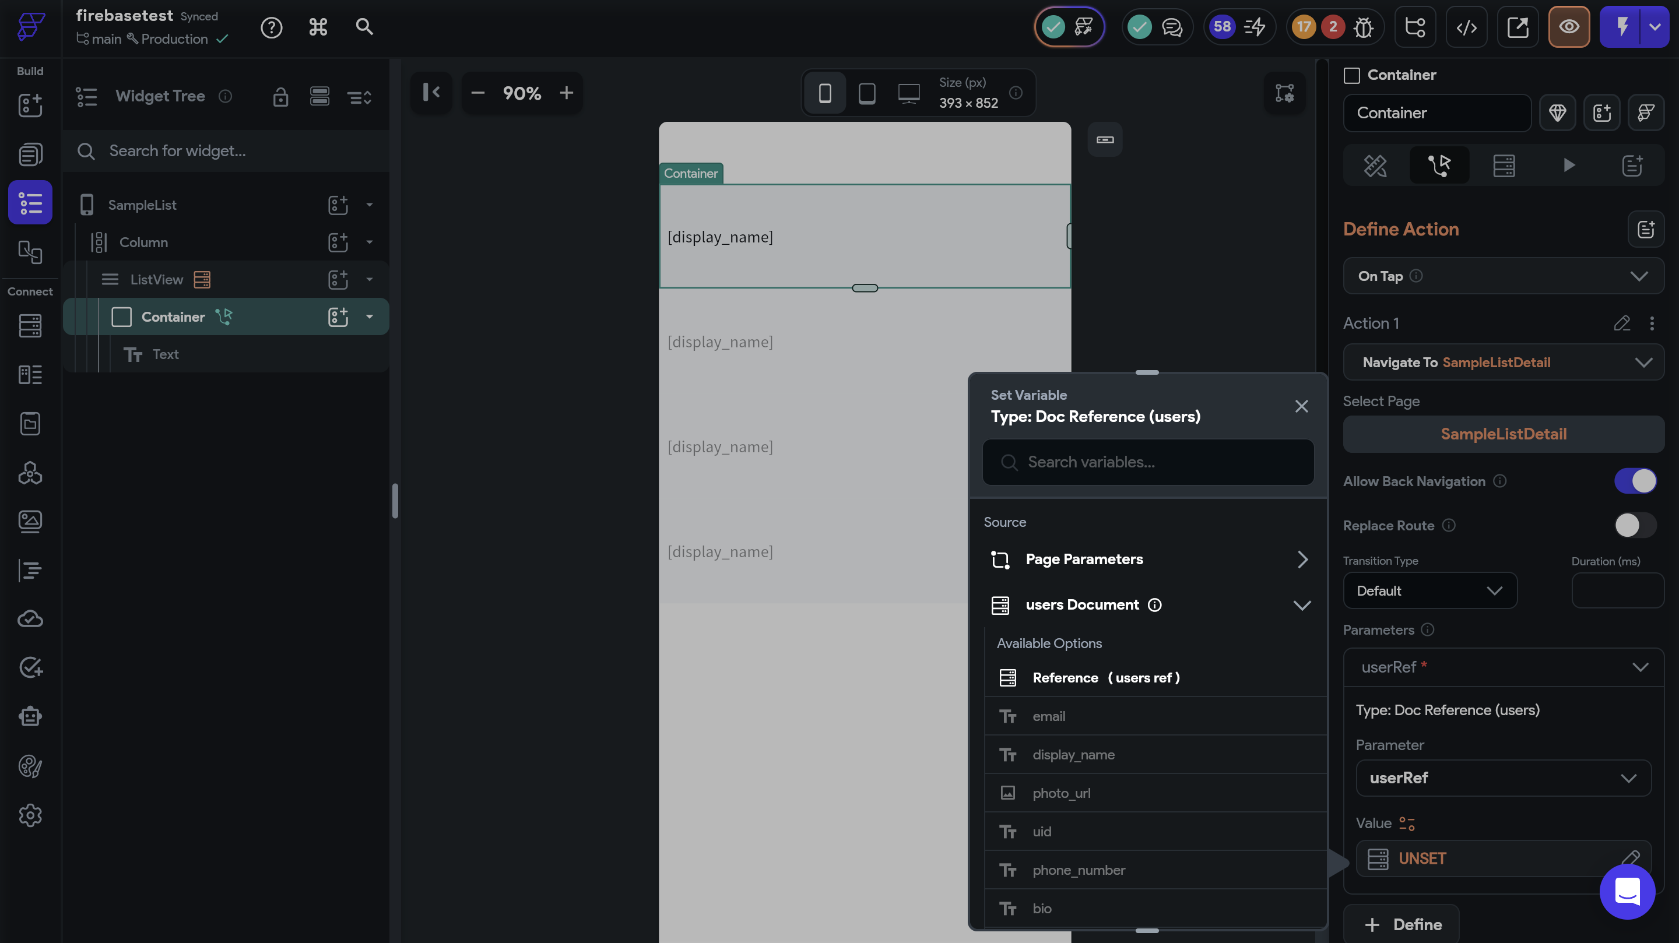Click the SampleListDetail page button

tap(1503, 434)
